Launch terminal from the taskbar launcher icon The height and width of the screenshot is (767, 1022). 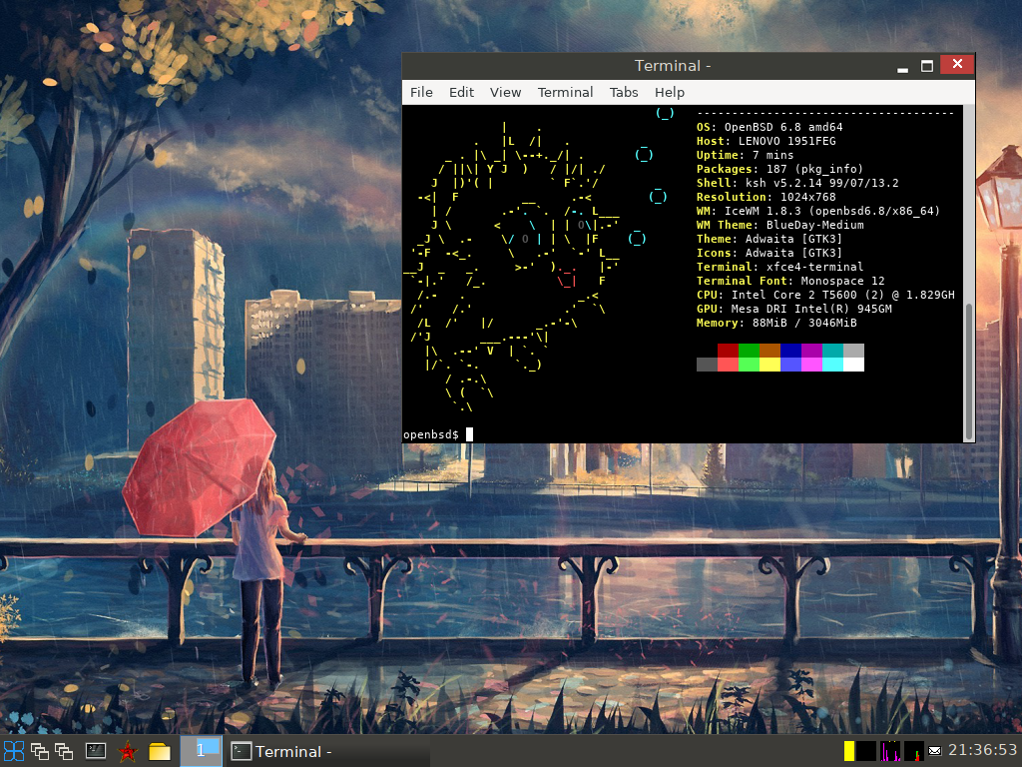(96, 751)
